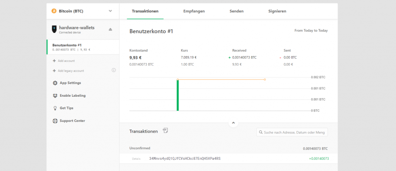Open the Signieren tab
Viewport: 396px width, 171px height.
[277, 11]
